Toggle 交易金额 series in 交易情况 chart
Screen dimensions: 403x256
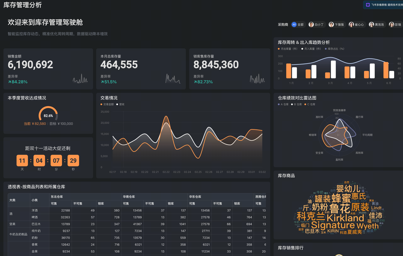pyautogui.click(x=107, y=104)
